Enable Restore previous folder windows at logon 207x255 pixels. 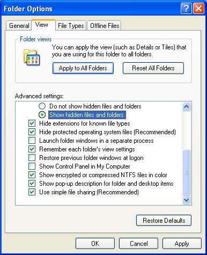click(32, 158)
